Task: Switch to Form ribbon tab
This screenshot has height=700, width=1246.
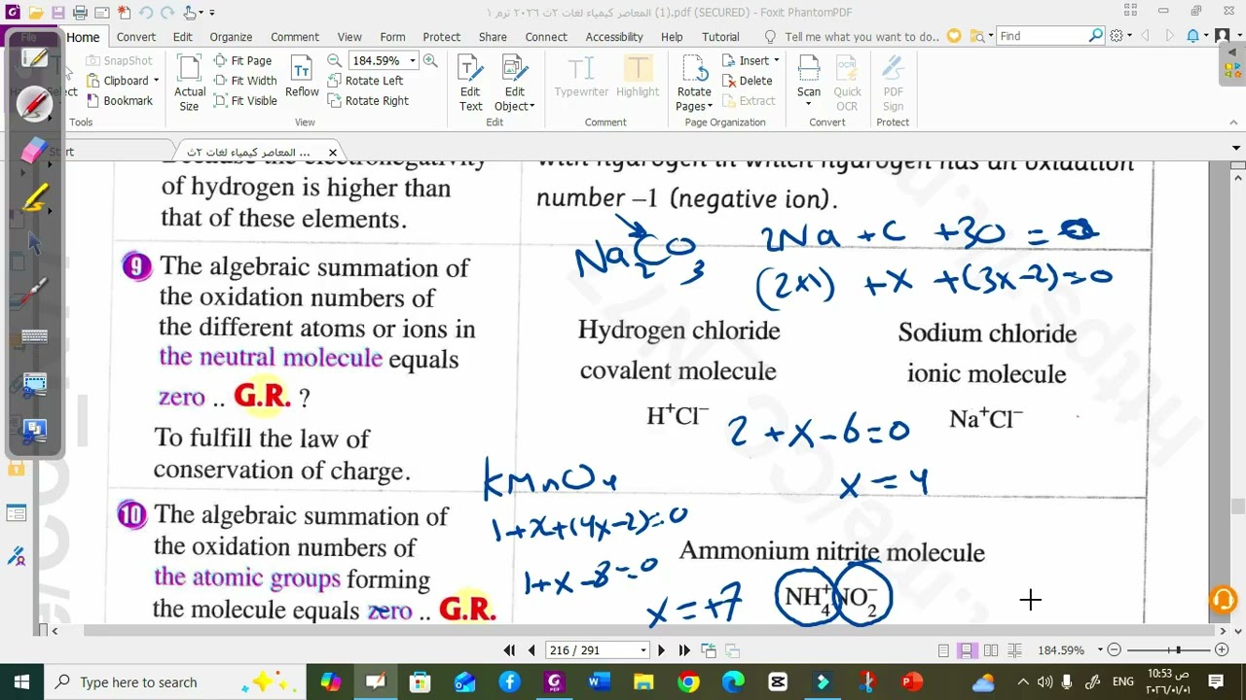Action: 392,37
